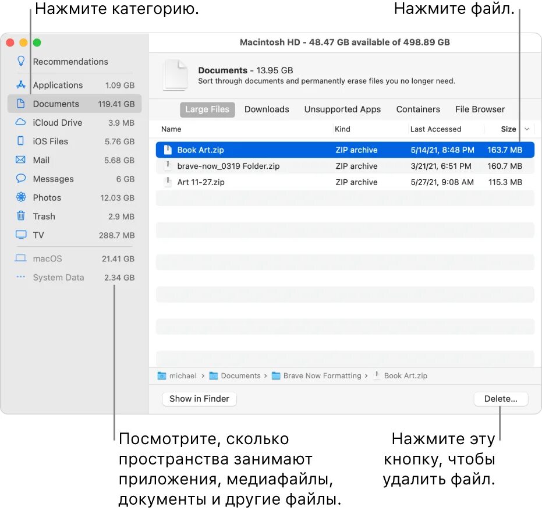The width and height of the screenshot is (542, 514).
Task: Select the Large Files tab
Action: coord(207,109)
